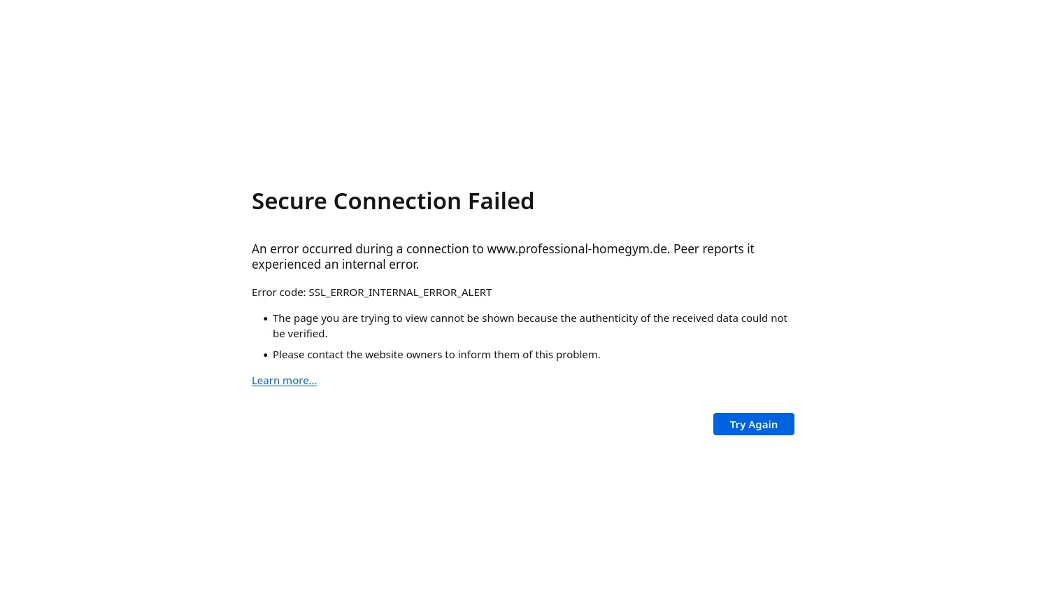Click the 'Error code:' label

(x=278, y=293)
